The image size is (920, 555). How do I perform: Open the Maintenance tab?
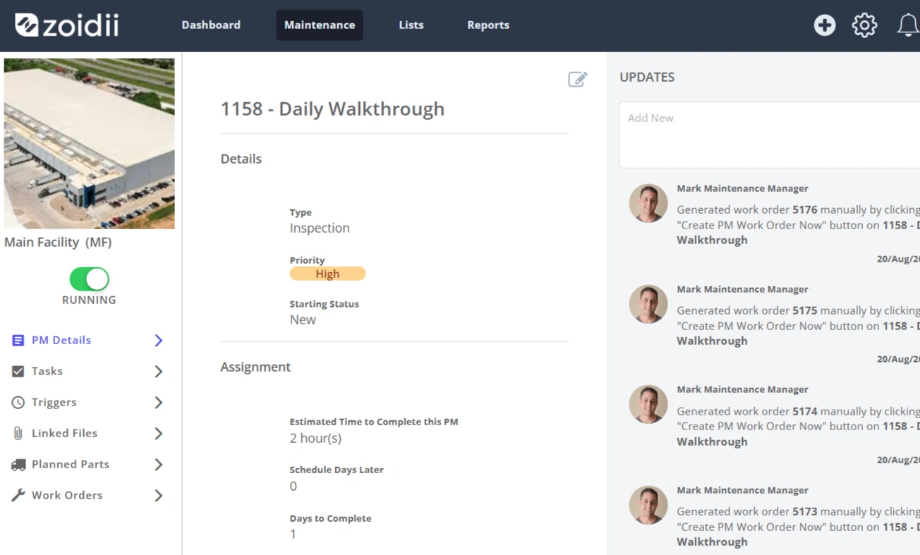point(320,25)
